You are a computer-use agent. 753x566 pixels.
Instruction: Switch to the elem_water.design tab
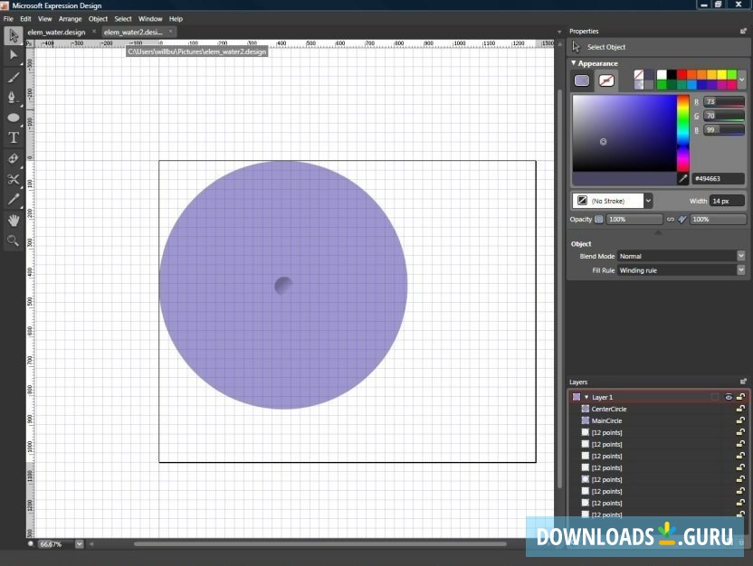point(54,31)
